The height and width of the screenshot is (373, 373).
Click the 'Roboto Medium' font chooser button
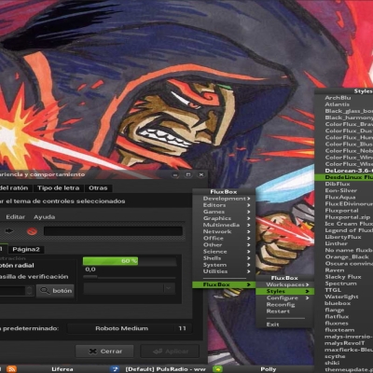point(130,328)
